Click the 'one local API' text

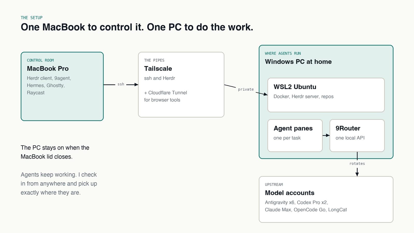pyautogui.click(x=350, y=138)
